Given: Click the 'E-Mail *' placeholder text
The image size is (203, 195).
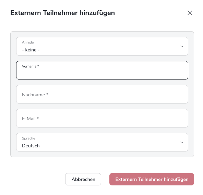Looking at the screenshot, I should 31,119.
